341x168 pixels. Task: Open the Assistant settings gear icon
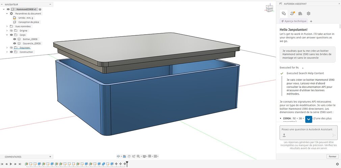click(308, 13)
